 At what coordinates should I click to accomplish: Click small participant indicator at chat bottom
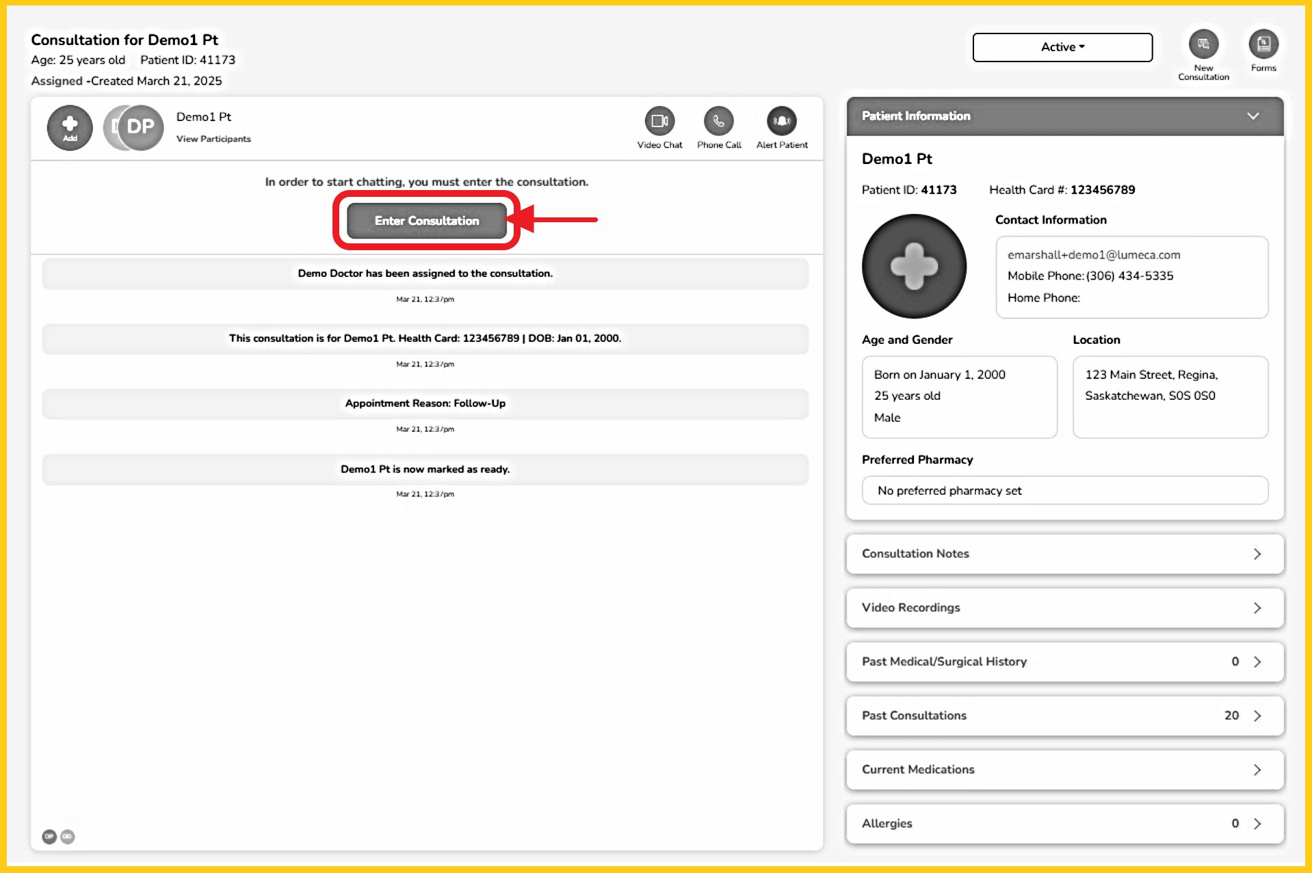coord(49,837)
